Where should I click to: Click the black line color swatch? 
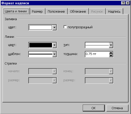pos(41,45)
